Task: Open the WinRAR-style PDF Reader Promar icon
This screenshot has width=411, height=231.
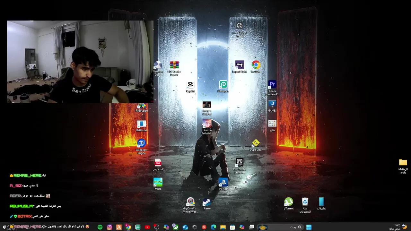Action: click(x=174, y=68)
